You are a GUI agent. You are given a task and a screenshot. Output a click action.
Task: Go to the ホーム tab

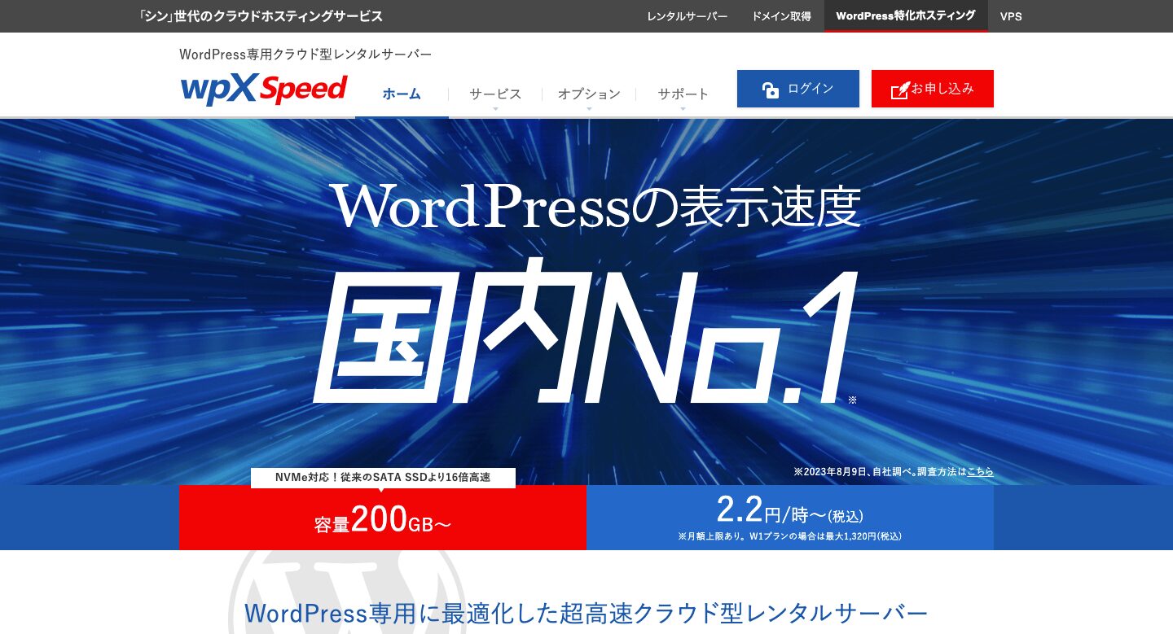402,94
